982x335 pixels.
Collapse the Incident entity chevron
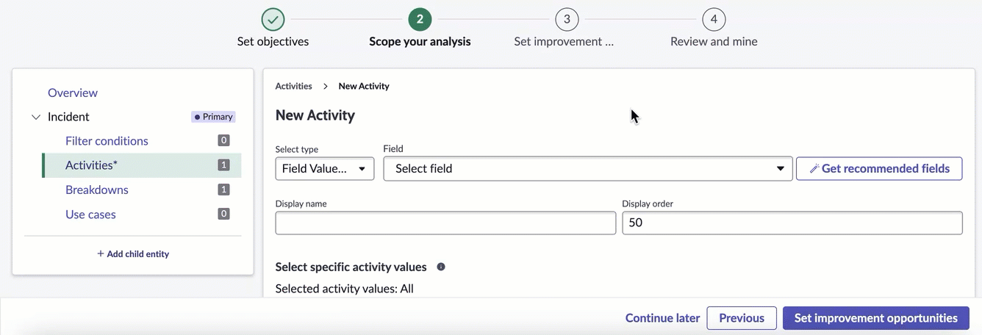36,117
